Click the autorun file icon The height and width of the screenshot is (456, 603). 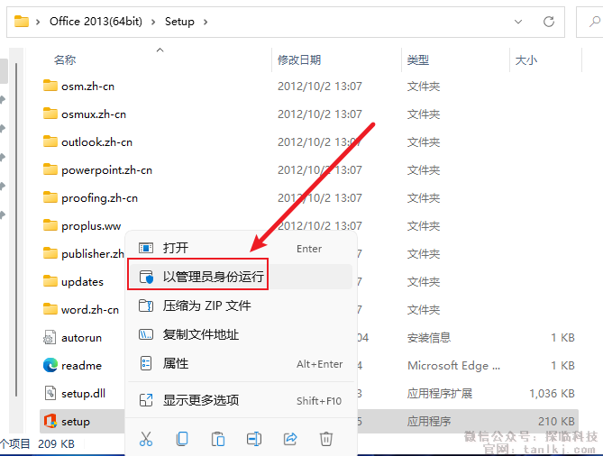(50, 338)
